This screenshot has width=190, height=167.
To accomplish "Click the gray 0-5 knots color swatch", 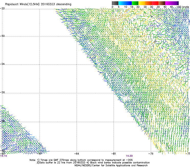I will click(x=115, y=3).
